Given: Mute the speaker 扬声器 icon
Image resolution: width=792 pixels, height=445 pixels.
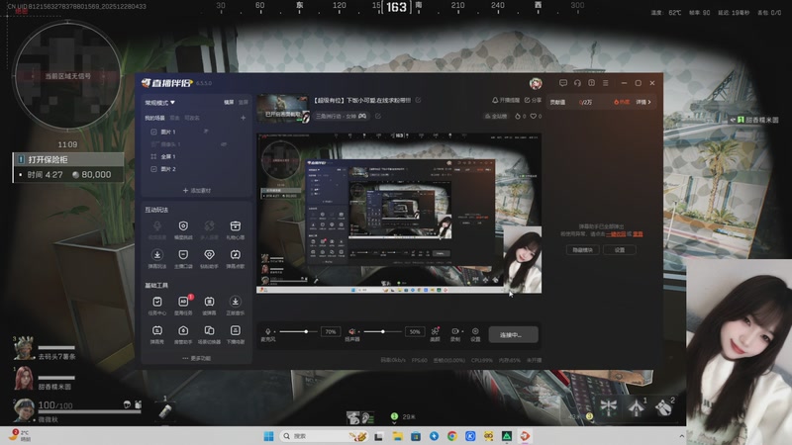Looking at the screenshot, I should pos(352,331).
